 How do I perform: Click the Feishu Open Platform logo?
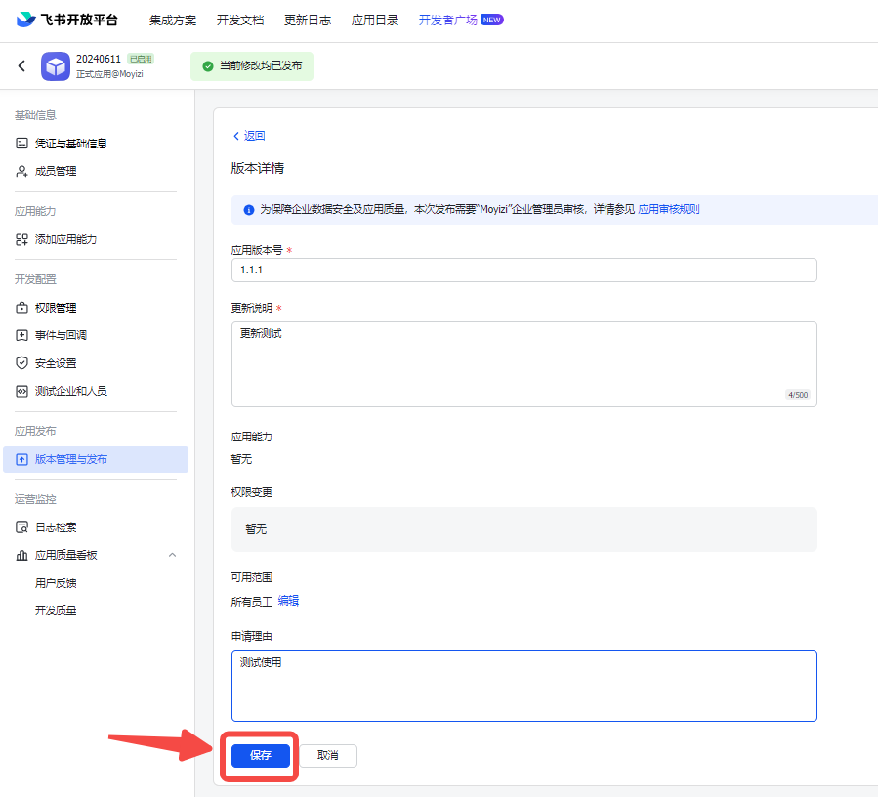tap(66, 20)
